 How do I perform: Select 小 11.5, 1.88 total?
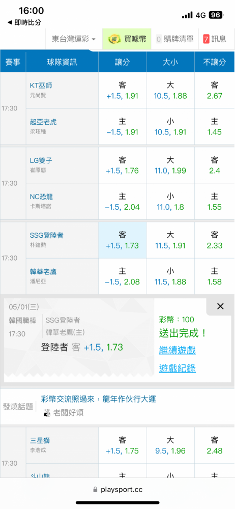point(170,276)
